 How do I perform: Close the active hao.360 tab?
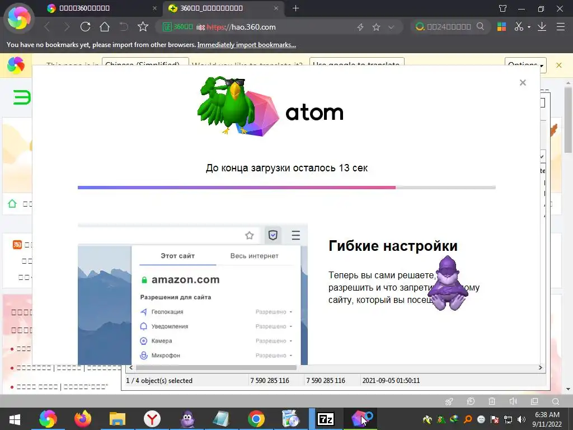276,8
